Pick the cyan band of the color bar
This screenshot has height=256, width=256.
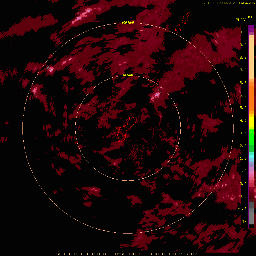pos(251,156)
